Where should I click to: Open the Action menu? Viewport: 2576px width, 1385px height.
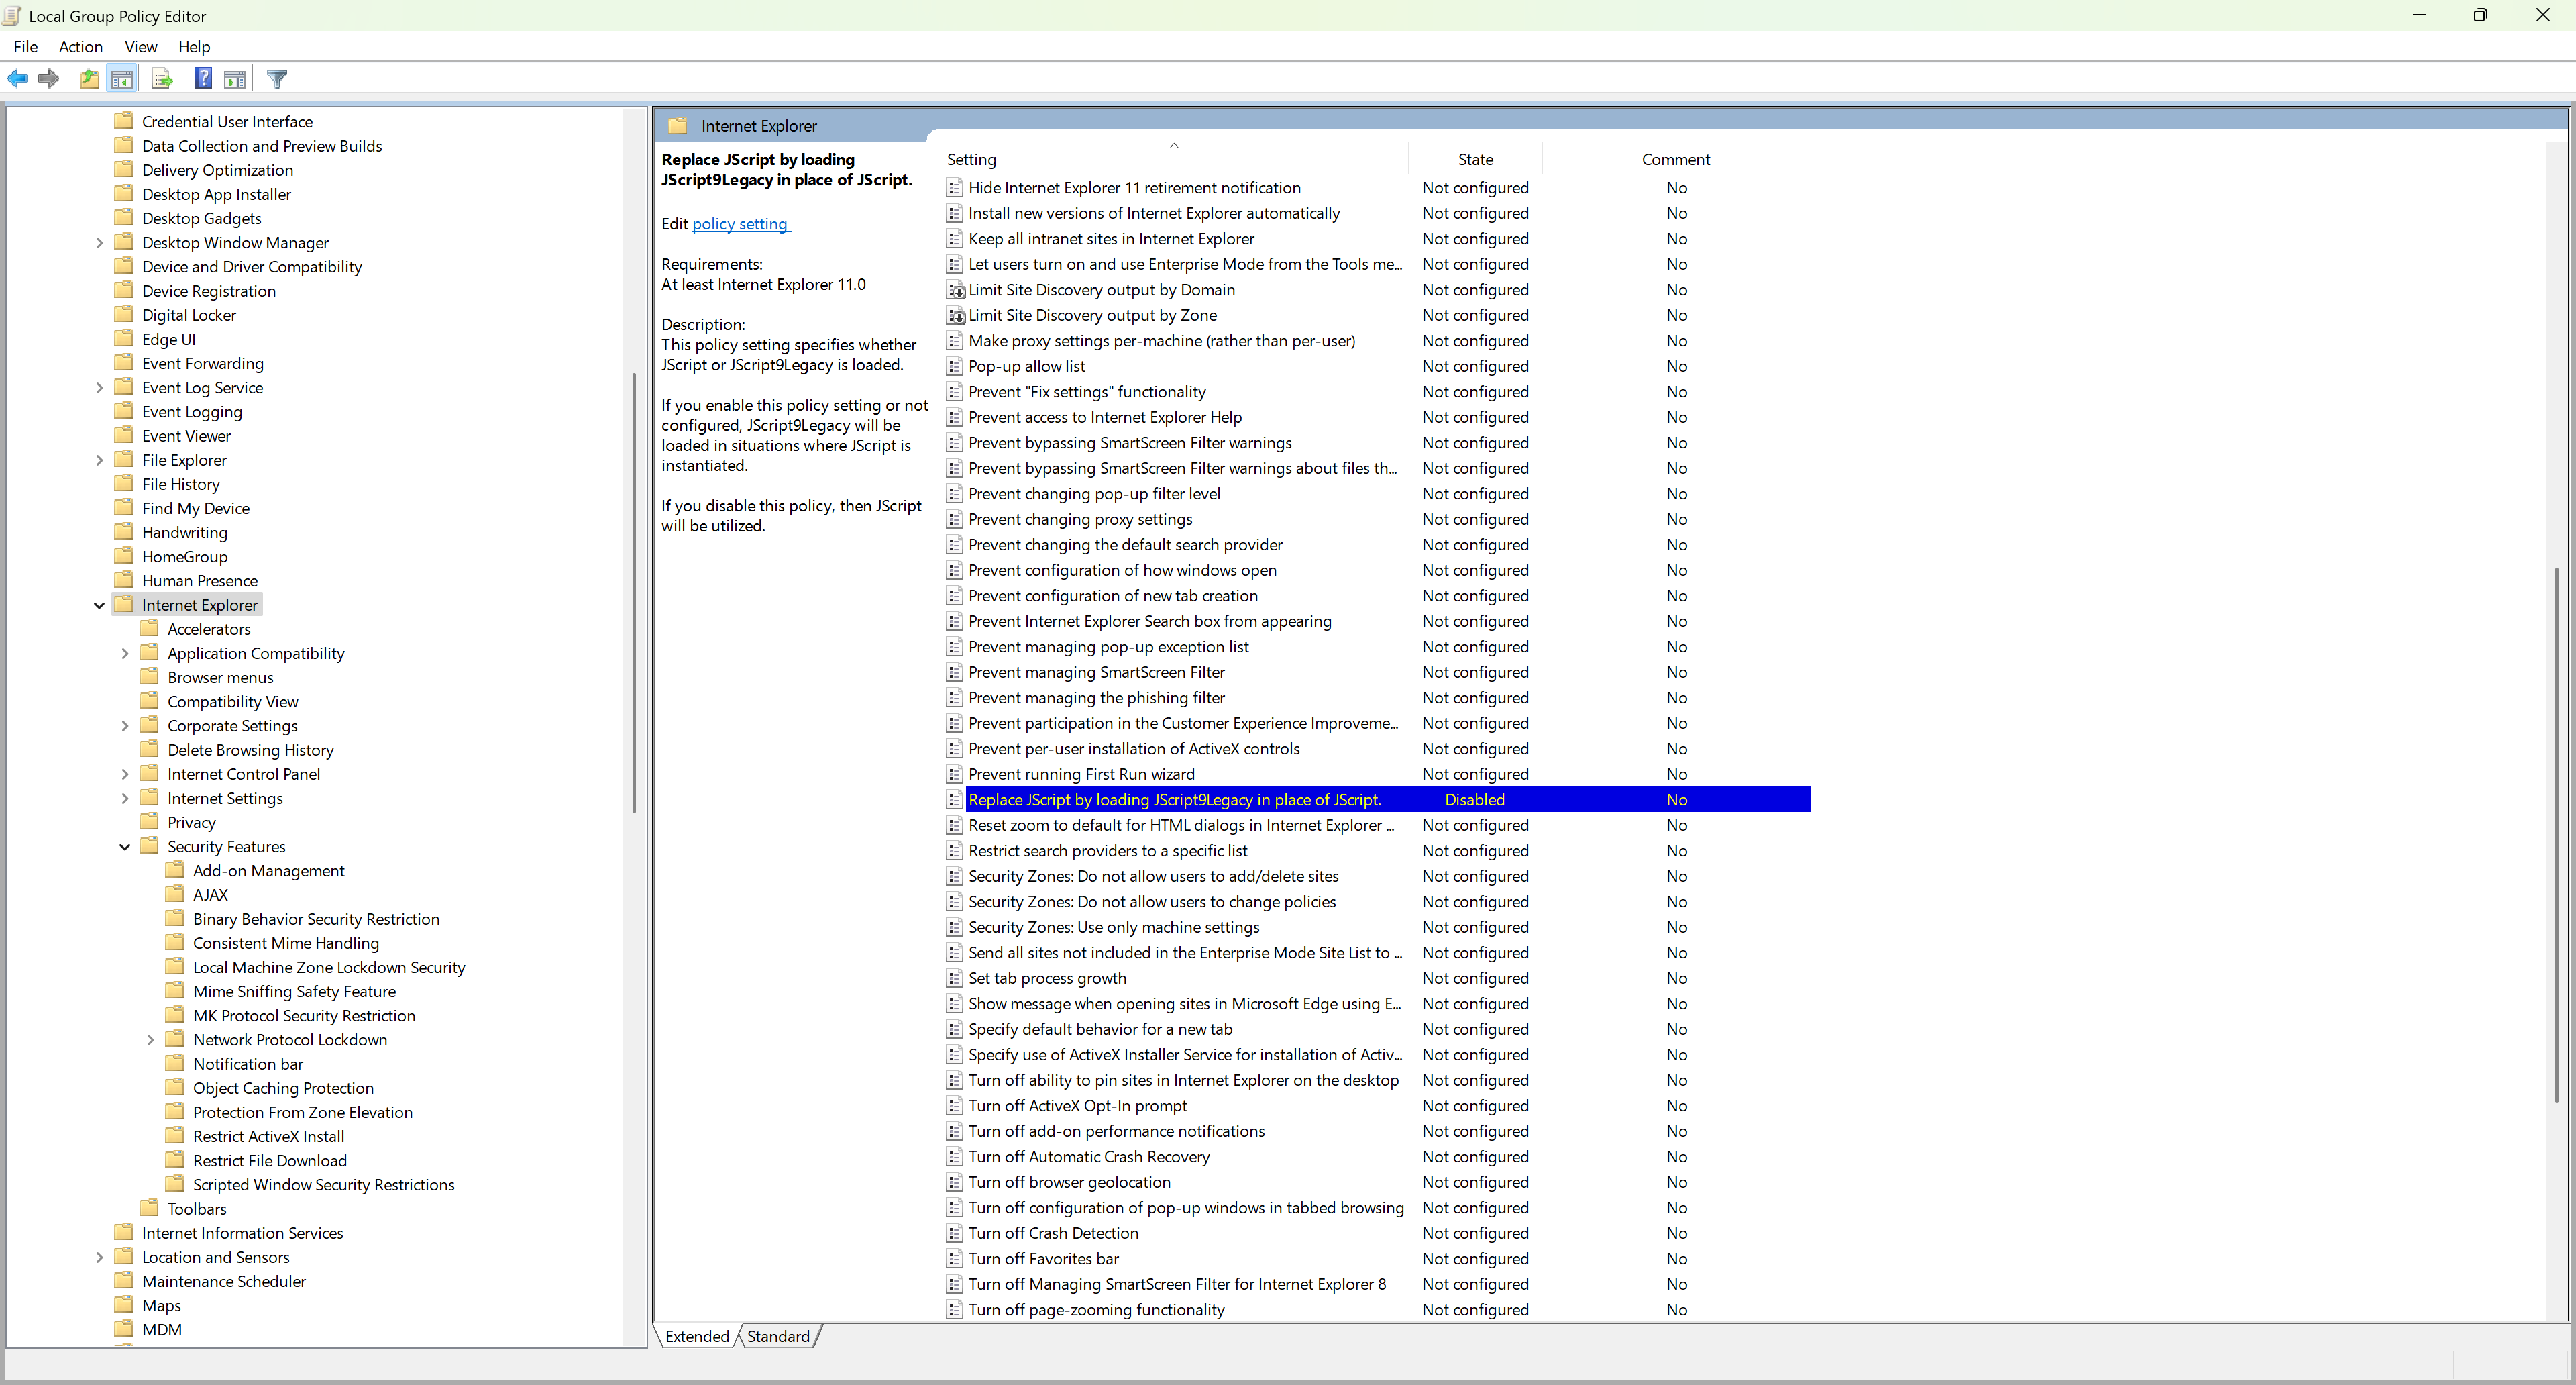80,47
